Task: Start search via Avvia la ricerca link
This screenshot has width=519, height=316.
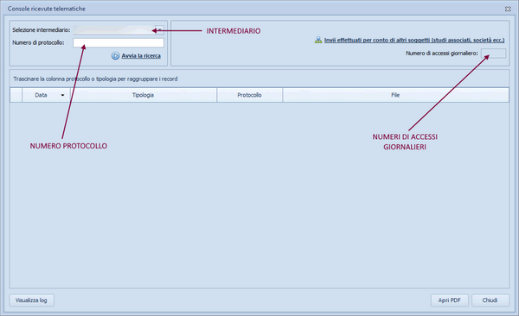Action: pos(141,56)
